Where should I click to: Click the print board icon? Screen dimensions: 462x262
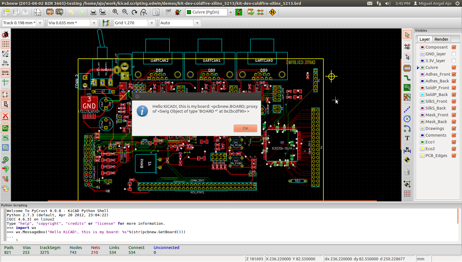(x=93, y=12)
